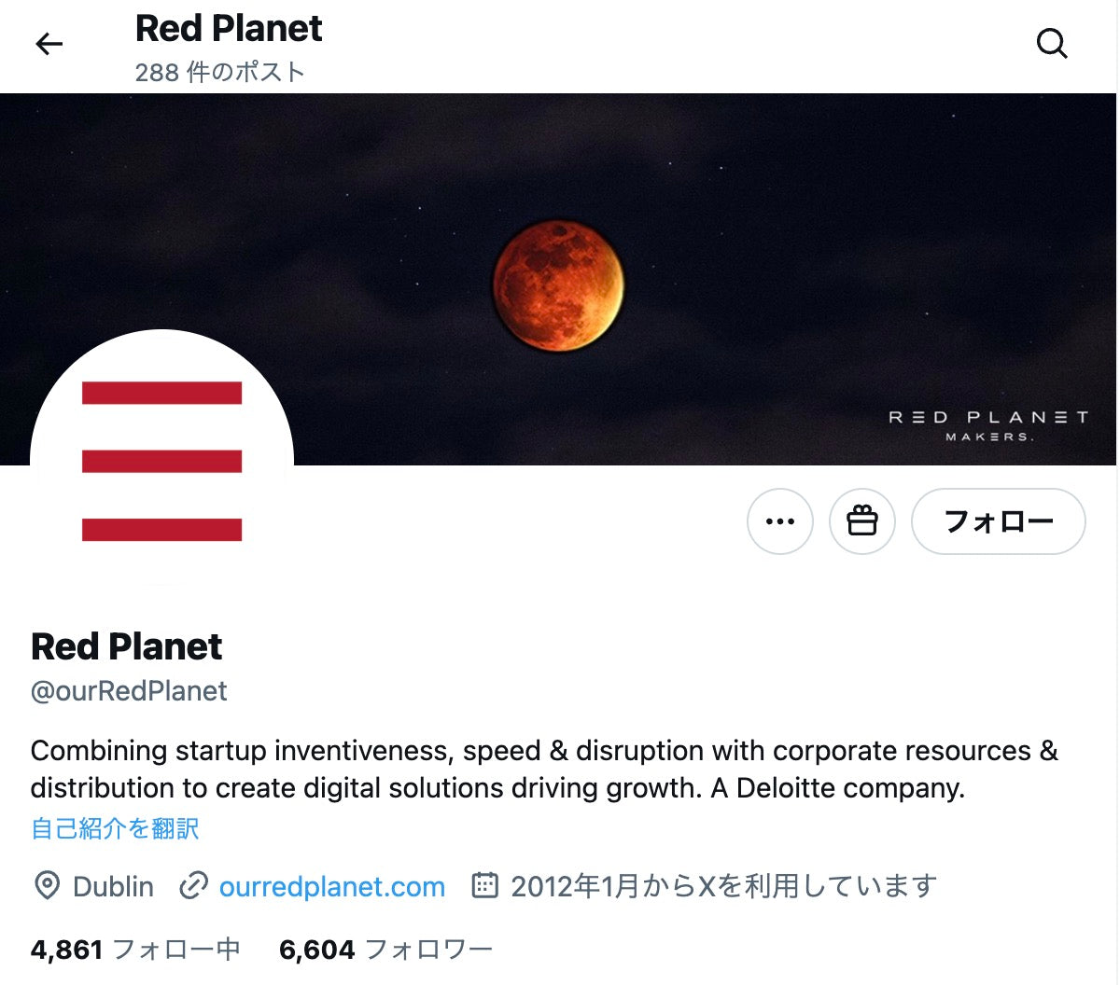Viewport: 1120px width, 985px height.
Task: Click the gift subscription icon button
Action: (x=861, y=521)
